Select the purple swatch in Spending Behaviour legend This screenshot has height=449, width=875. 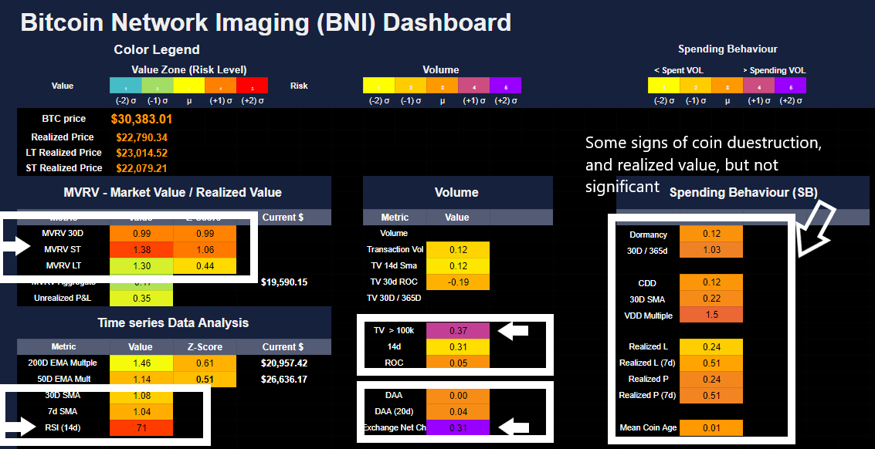(x=790, y=86)
